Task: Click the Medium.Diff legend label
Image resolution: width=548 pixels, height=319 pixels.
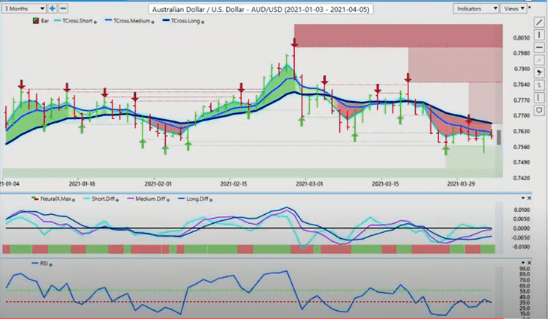Action: pyautogui.click(x=150, y=198)
